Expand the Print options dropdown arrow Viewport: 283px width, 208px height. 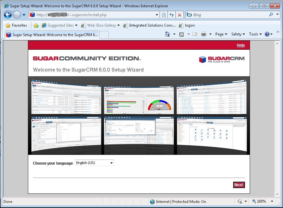[x=210, y=34]
